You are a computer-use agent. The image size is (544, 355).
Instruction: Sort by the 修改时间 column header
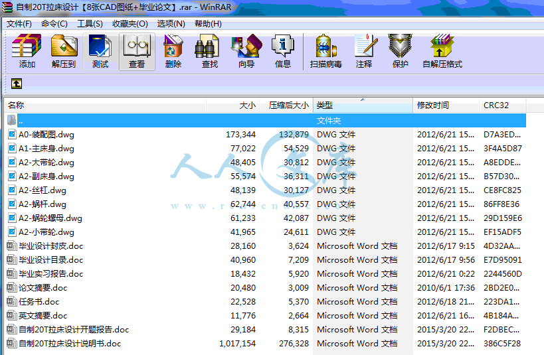446,106
